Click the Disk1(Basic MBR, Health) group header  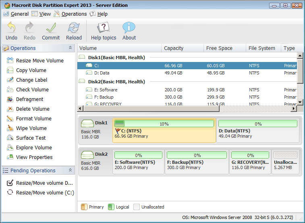116,58
